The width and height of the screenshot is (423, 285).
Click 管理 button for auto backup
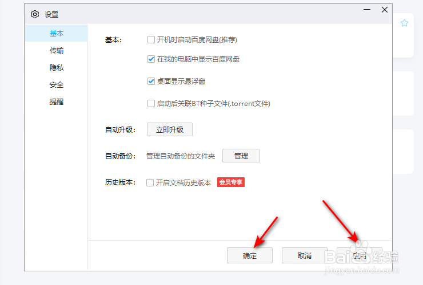click(x=241, y=156)
